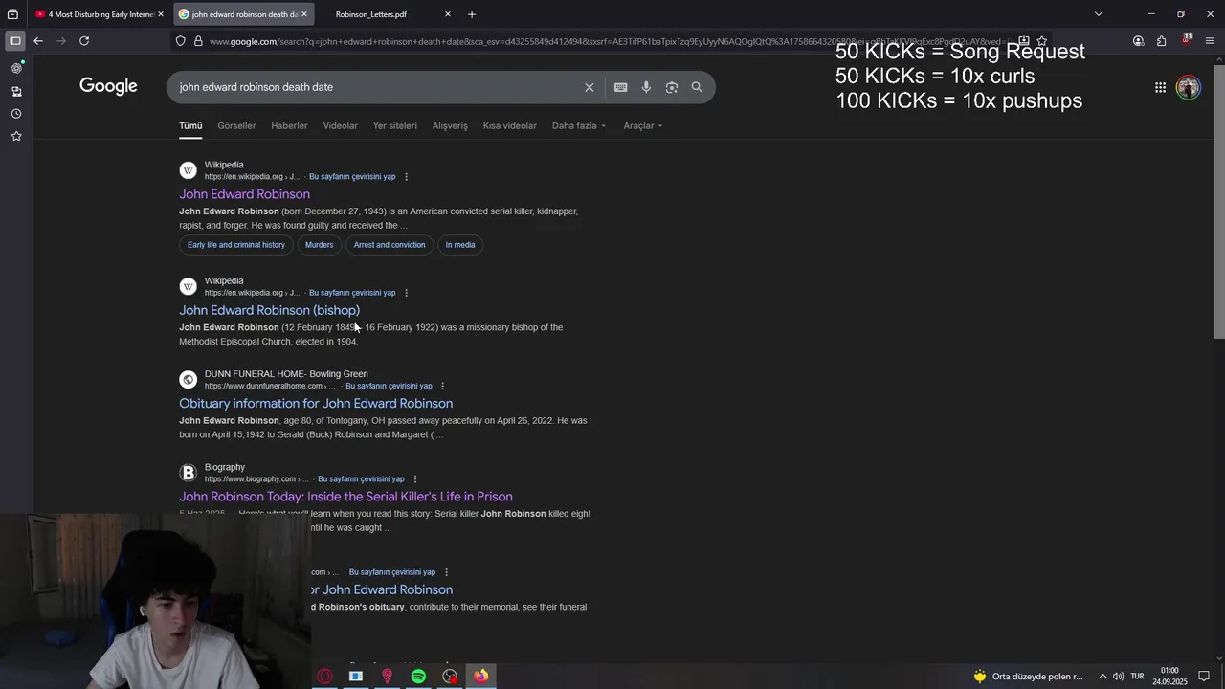
Task: Open the on-screen keyboard input tool
Action: [x=621, y=87]
